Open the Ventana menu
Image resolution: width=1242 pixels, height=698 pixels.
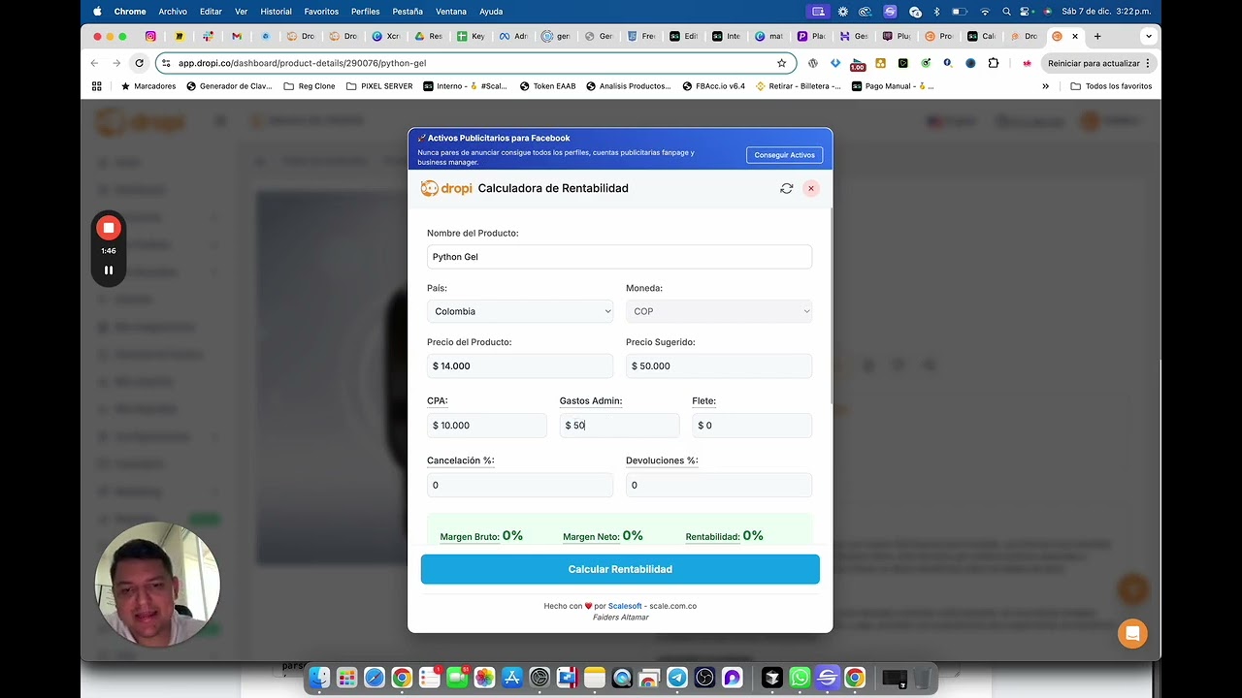pyautogui.click(x=451, y=12)
